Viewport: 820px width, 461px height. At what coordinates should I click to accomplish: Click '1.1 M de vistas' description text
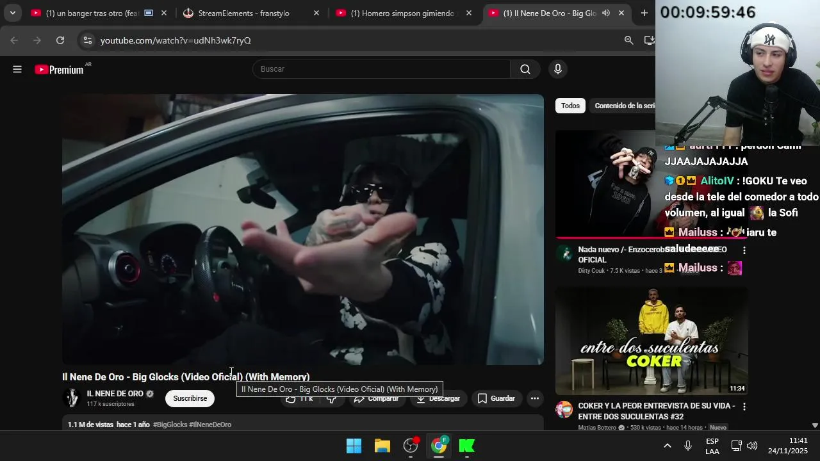[90, 425]
